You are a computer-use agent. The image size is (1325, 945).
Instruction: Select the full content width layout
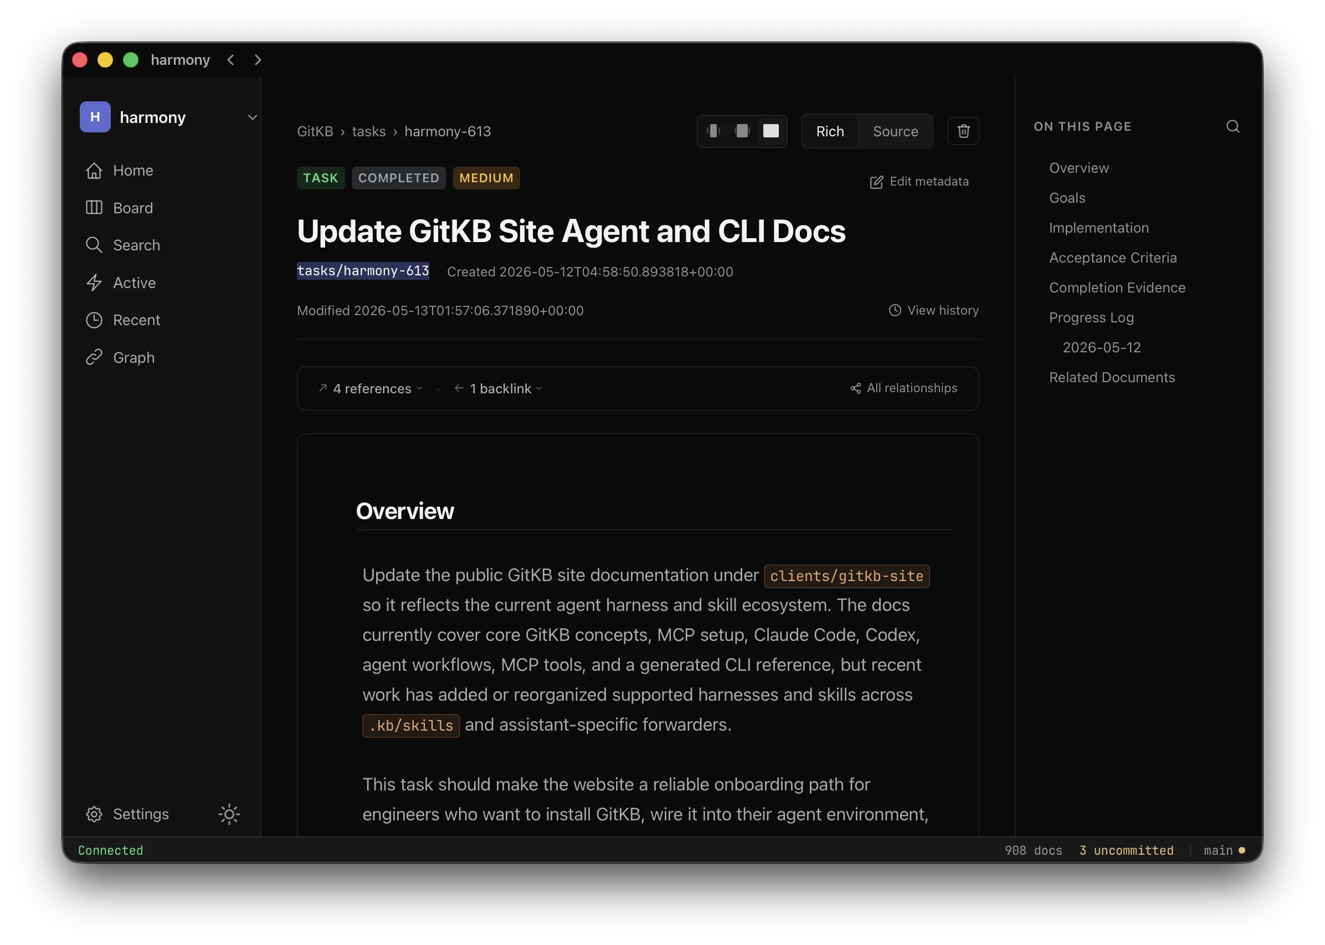click(771, 131)
